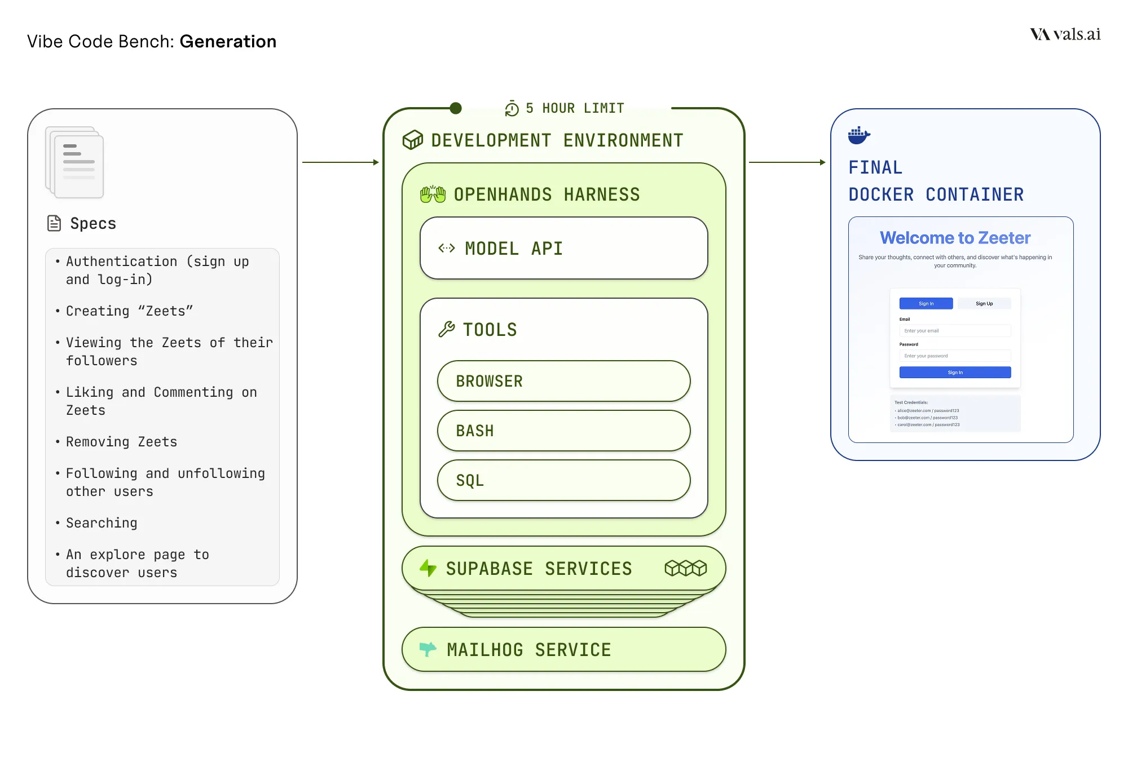Click the BROWSER tool pill
The image size is (1128, 762).
pos(563,381)
